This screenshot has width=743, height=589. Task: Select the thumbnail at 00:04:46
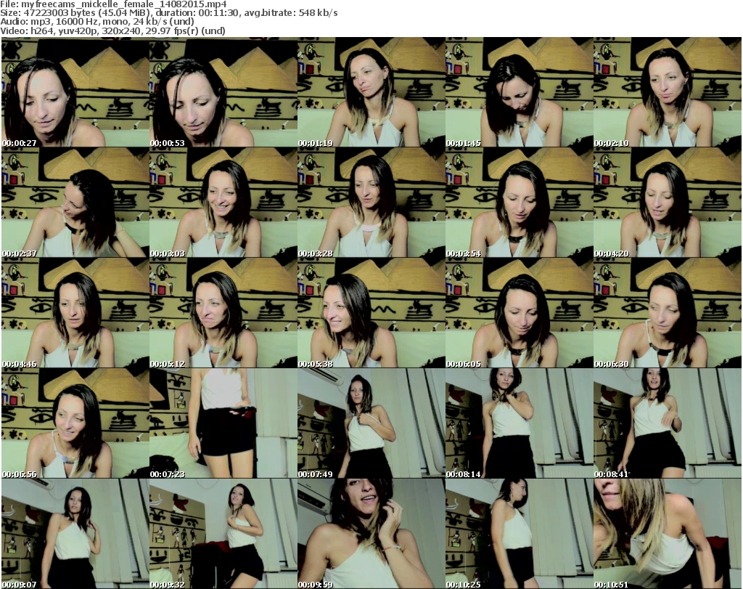[75, 313]
